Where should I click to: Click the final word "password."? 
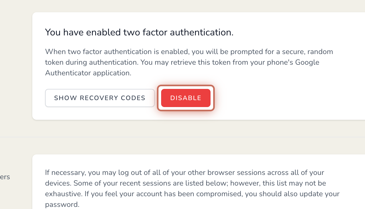(62, 204)
